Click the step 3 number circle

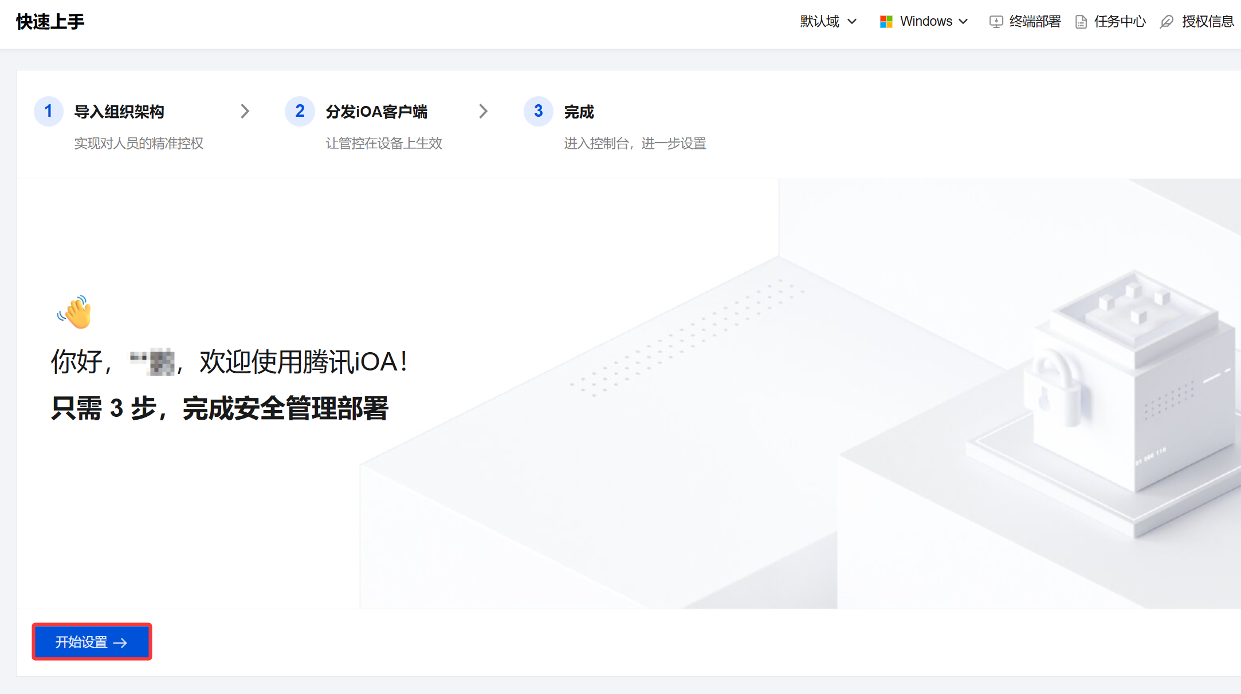[x=538, y=111]
